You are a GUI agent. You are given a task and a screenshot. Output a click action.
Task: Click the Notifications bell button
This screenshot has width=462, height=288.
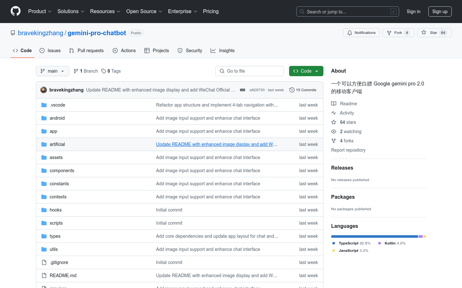[x=361, y=33]
